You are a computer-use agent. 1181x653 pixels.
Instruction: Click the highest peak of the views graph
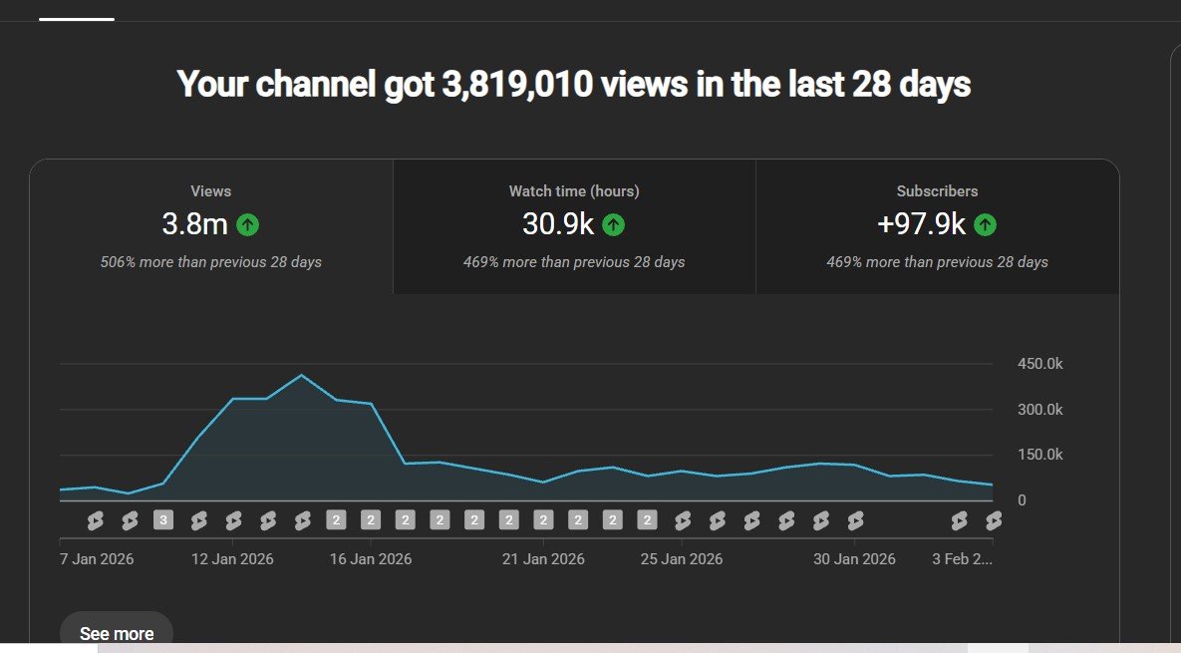[301, 376]
